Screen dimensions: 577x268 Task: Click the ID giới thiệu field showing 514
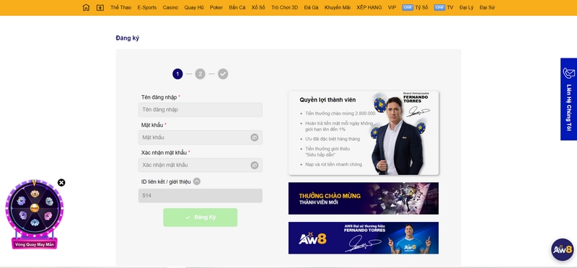(x=201, y=195)
